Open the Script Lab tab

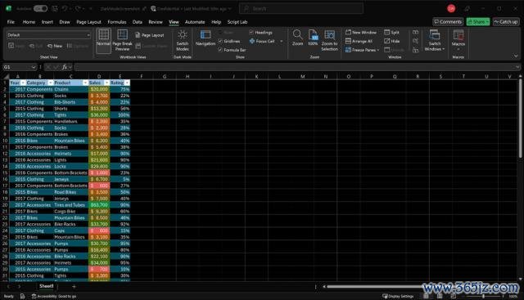tap(237, 22)
